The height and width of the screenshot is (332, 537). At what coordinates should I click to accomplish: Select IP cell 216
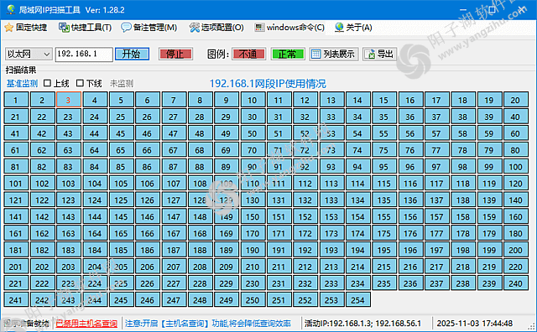coord(410,267)
